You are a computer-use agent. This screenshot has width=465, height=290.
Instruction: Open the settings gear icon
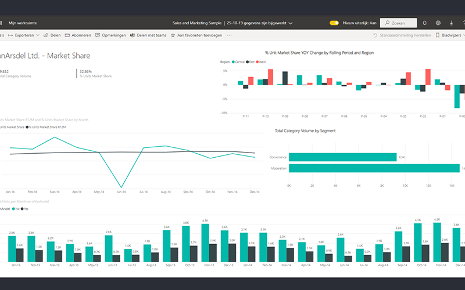coord(438,23)
